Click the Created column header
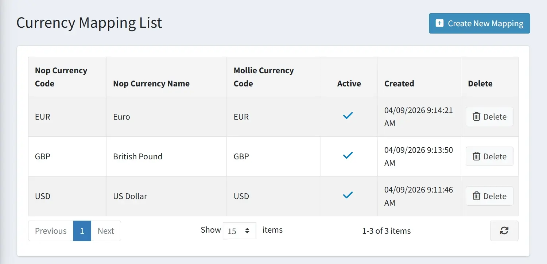This screenshot has height=264, width=547. pos(419,77)
